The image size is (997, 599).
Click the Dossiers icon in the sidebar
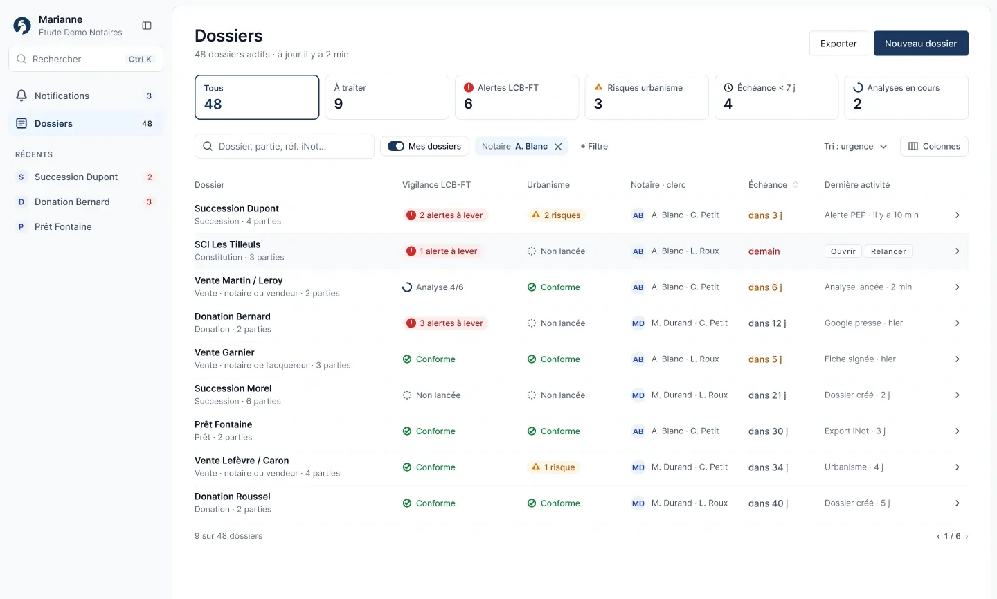point(21,123)
